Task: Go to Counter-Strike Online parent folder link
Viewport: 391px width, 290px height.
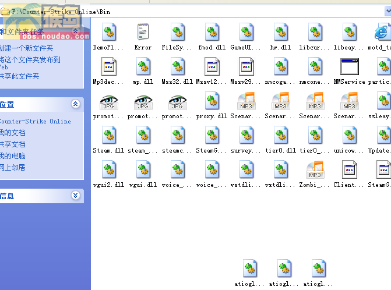Action: tap(36, 121)
